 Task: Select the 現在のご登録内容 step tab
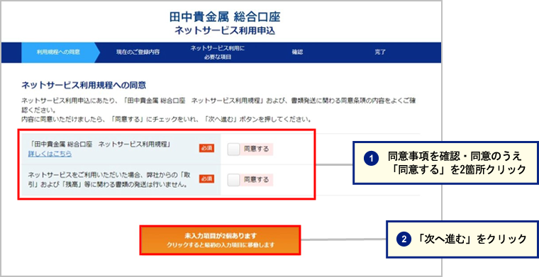point(138,52)
